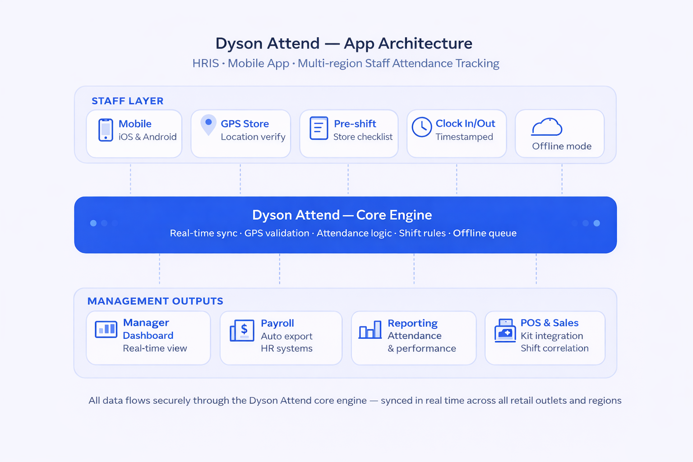This screenshot has height=462, width=693.
Task: Click the & performance text
Action: pos(422,348)
